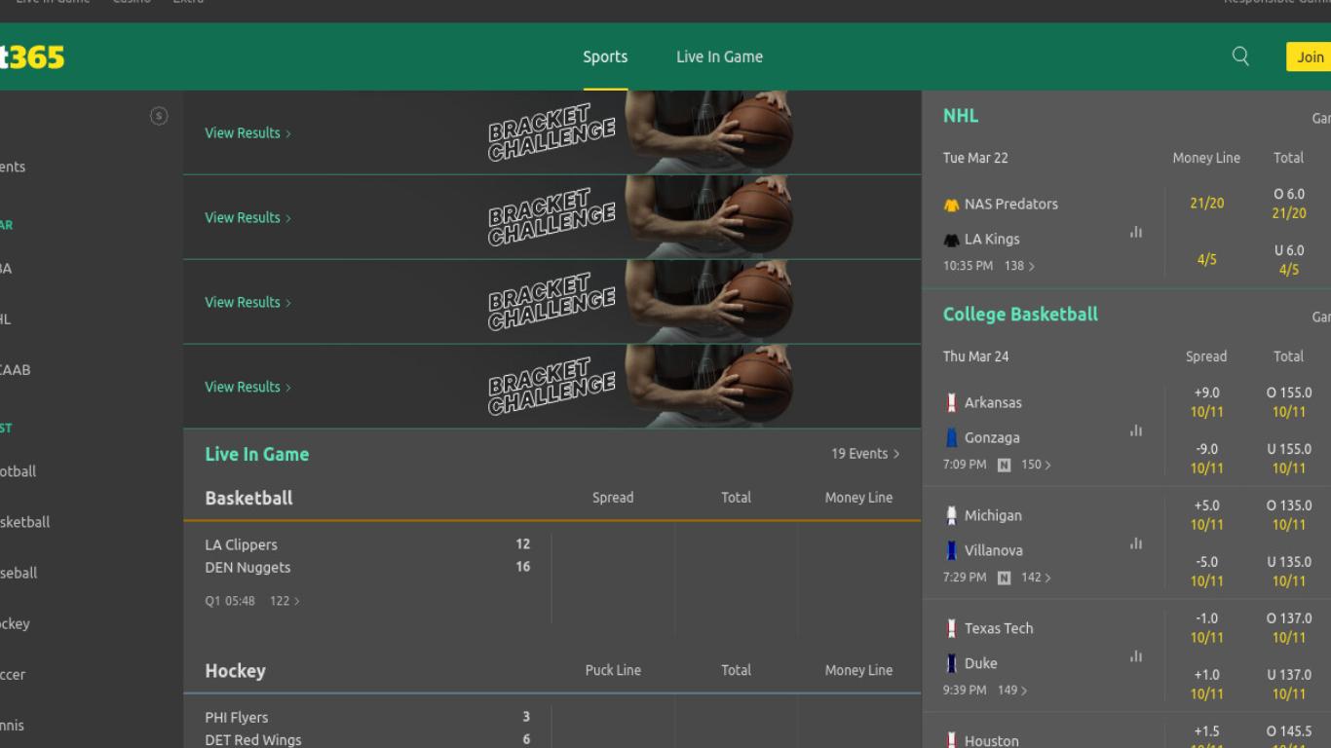Click the bet365 logo
The image size is (1331, 748).
point(32,57)
